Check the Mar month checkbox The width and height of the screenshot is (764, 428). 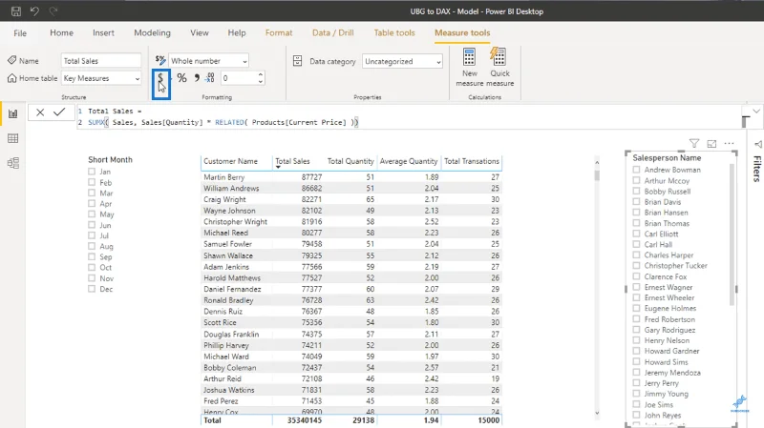coord(92,193)
